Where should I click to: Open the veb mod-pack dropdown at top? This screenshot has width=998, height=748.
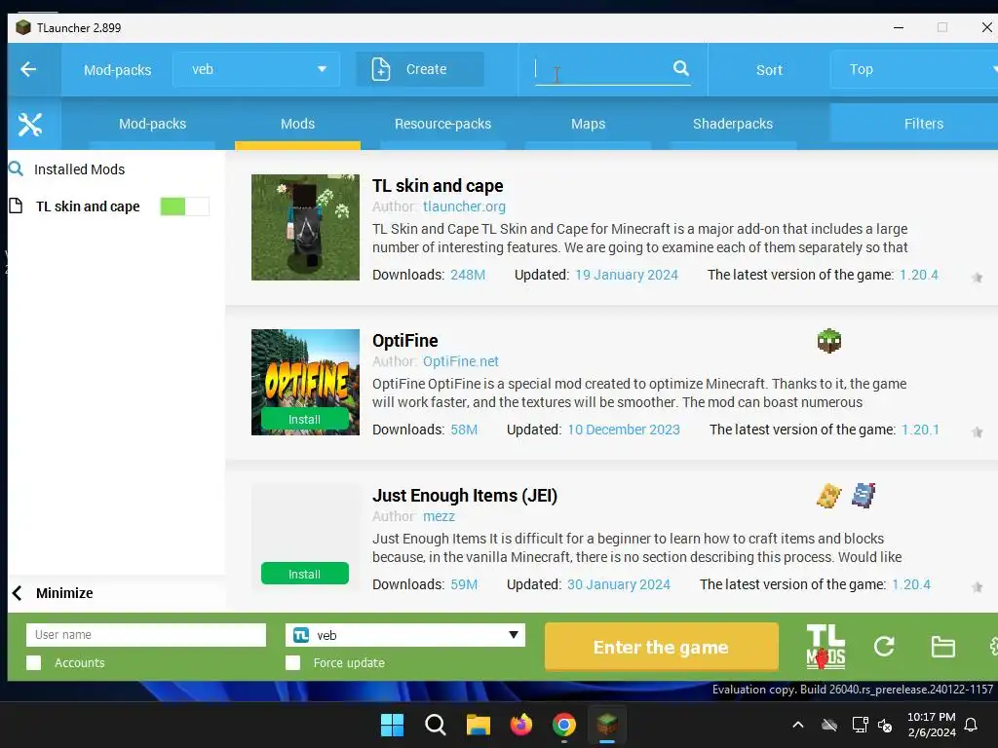pyautogui.click(x=256, y=69)
